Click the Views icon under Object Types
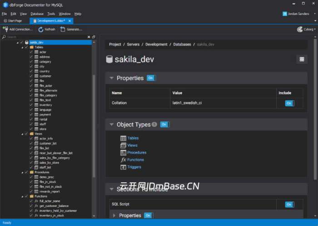 click(x=123, y=145)
